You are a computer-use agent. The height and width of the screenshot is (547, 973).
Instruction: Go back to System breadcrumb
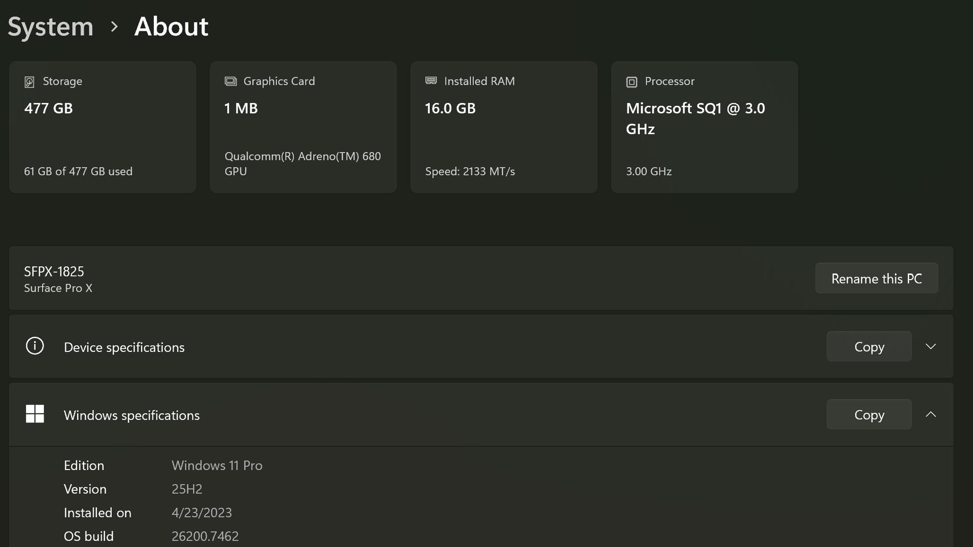(x=51, y=27)
